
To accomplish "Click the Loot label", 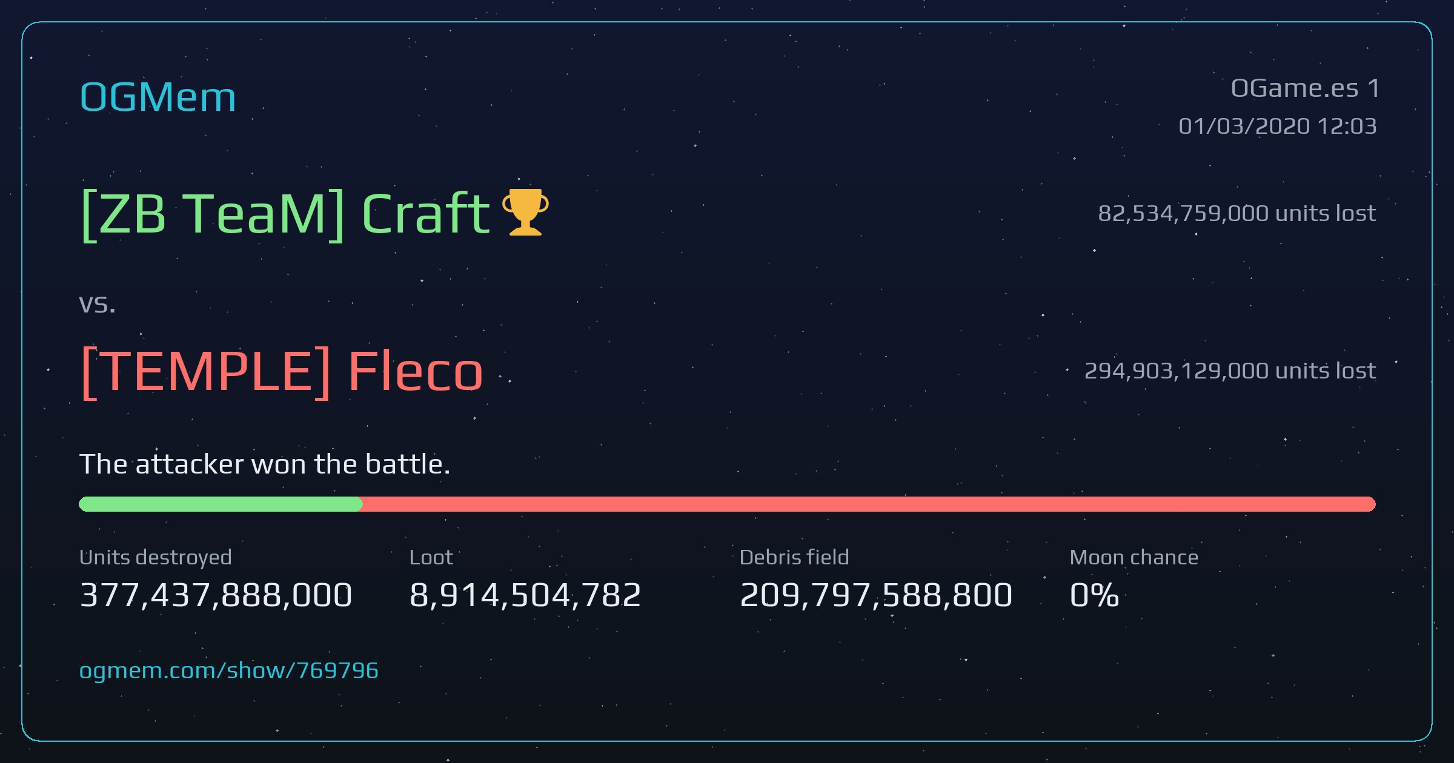I will pyautogui.click(x=431, y=557).
